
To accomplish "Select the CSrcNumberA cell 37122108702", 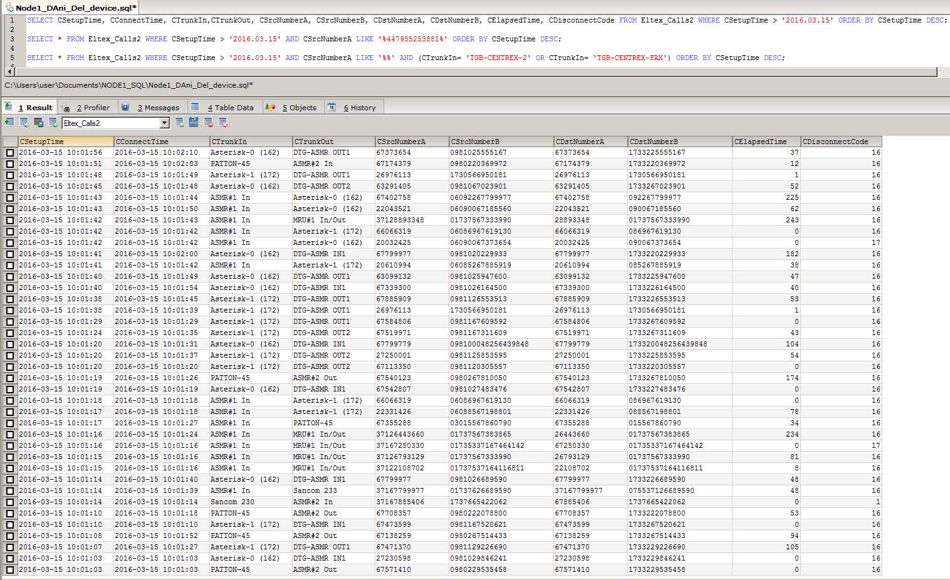I will click(x=412, y=469).
